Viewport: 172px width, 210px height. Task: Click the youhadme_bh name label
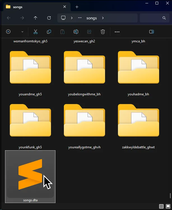[x=138, y=94]
